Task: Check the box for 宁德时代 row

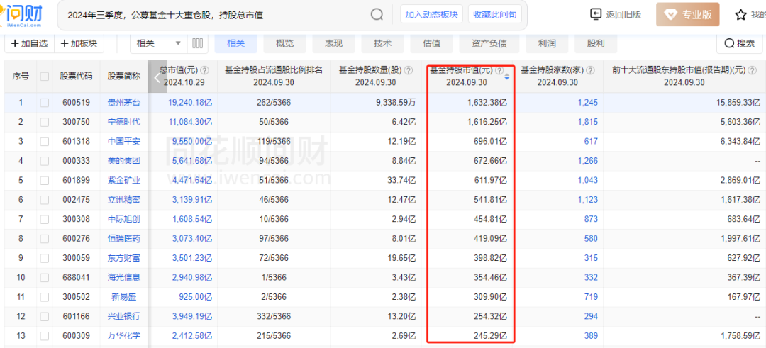Action: [x=45, y=122]
